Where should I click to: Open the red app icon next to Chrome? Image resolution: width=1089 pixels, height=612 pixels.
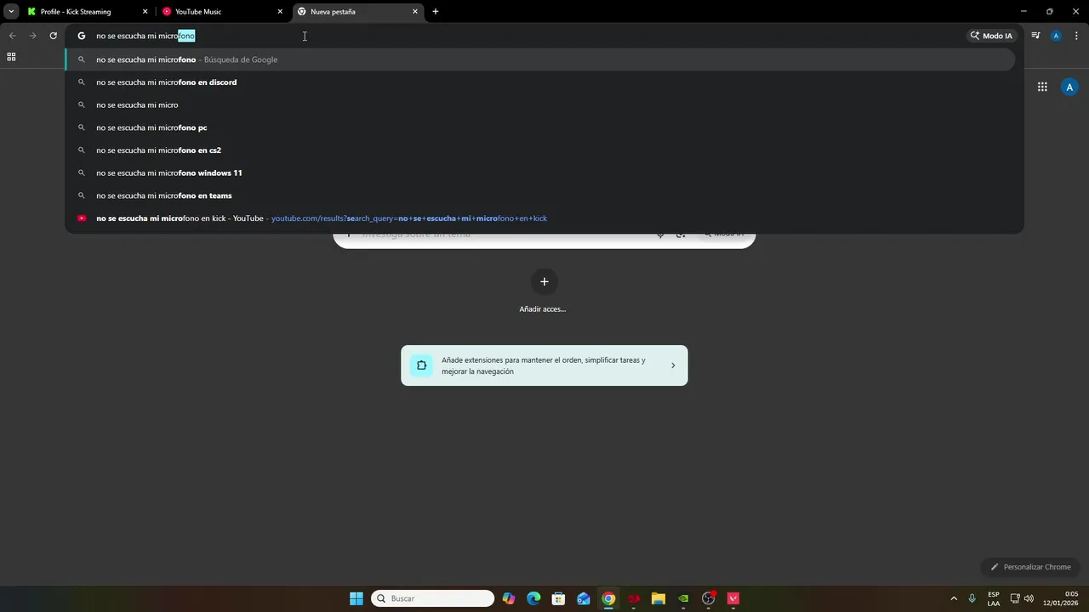pyautogui.click(x=634, y=598)
